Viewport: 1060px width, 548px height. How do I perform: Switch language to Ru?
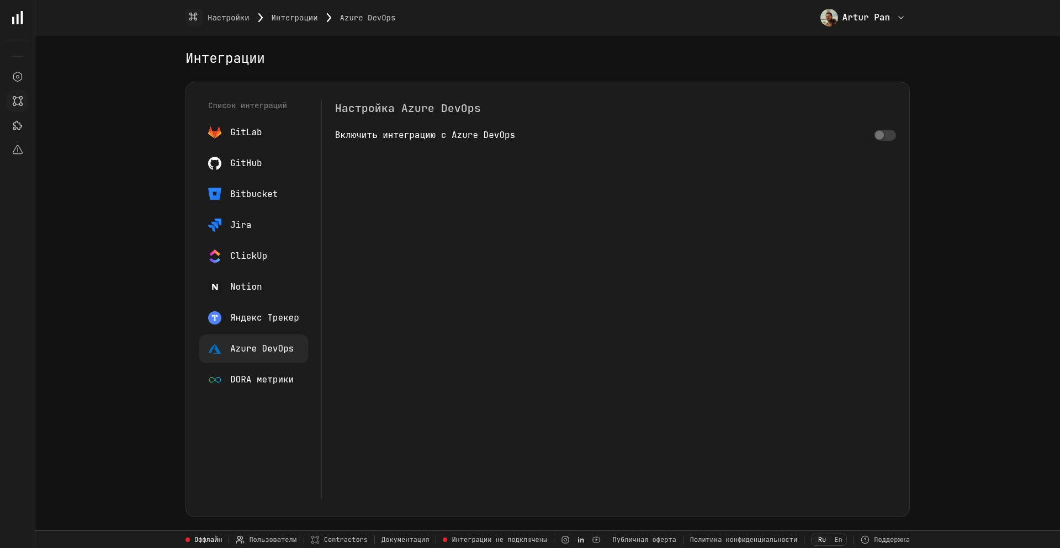pos(822,540)
